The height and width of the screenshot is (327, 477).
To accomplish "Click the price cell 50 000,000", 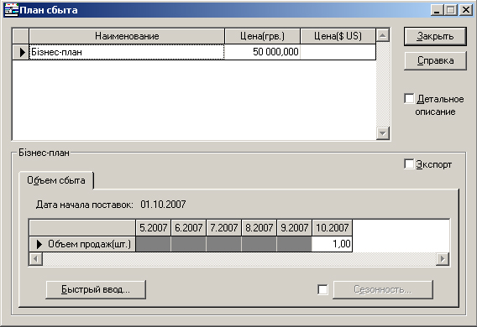I will click(262, 52).
